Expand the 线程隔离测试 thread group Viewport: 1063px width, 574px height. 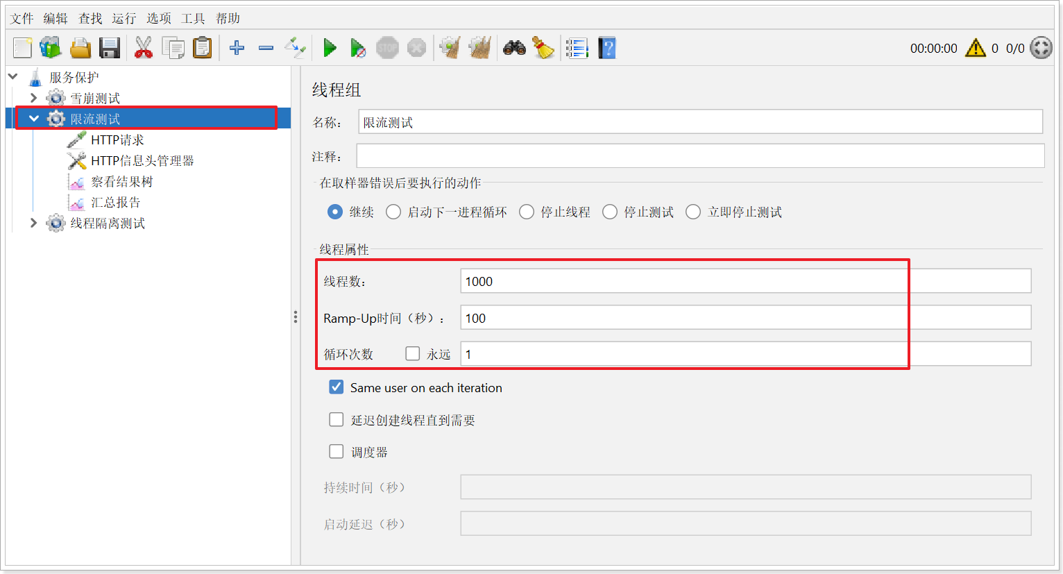point(33,223)
